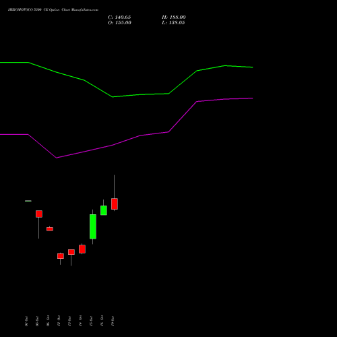The height and width of the screenshot is (337, 337).
Task: Select the 15 Oct date label
Action: coord(91,321)
